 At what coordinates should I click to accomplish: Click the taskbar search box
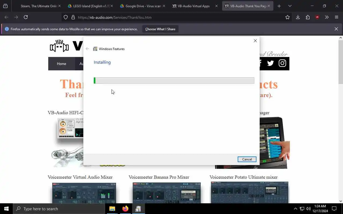click(x=59, y=209)
